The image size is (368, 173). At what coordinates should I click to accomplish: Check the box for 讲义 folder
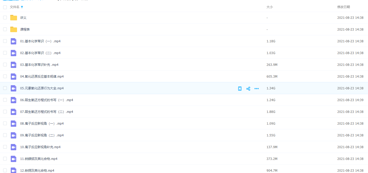click(x=5, y=18)
